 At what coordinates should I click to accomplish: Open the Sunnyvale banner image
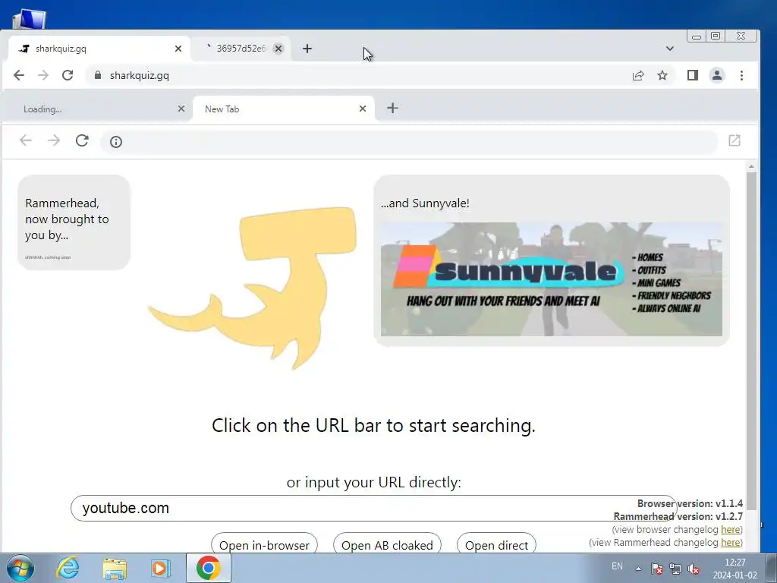click(552, 279)
